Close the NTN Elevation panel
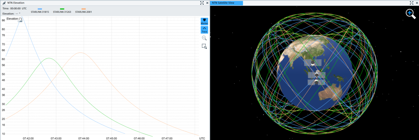419x140 pixels. [x=207, y=3]
